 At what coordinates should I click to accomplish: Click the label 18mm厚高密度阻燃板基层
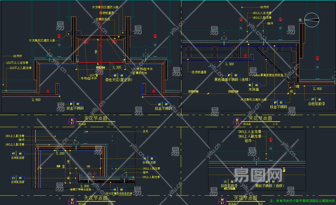tap(271, 75)
